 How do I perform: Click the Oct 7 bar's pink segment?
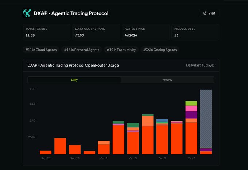191,108
